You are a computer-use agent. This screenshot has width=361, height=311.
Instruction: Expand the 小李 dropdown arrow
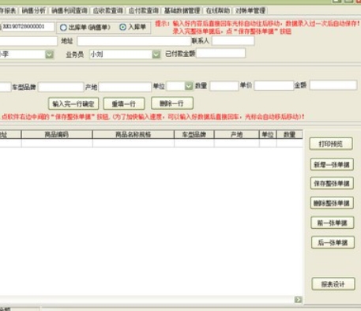pos(49,54)
